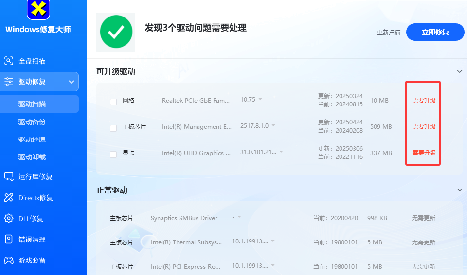
Task: Click the 当前: 20200420 date text
Action: pos(336,218)
